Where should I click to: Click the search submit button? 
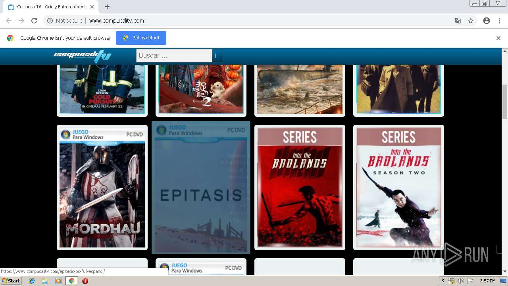[217, 56]
